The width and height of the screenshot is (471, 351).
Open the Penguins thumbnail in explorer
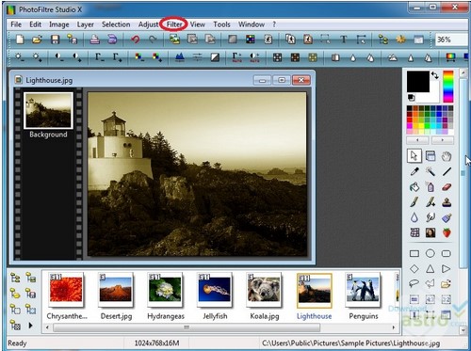point(363,290)
